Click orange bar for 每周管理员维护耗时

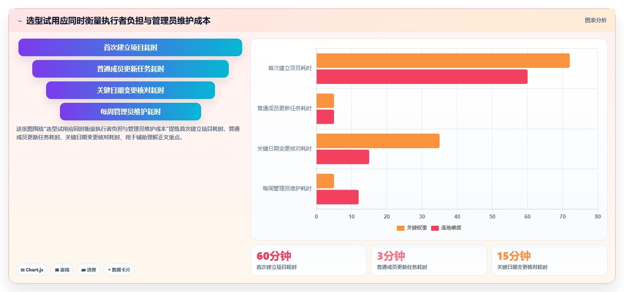(x=325, y=181)
